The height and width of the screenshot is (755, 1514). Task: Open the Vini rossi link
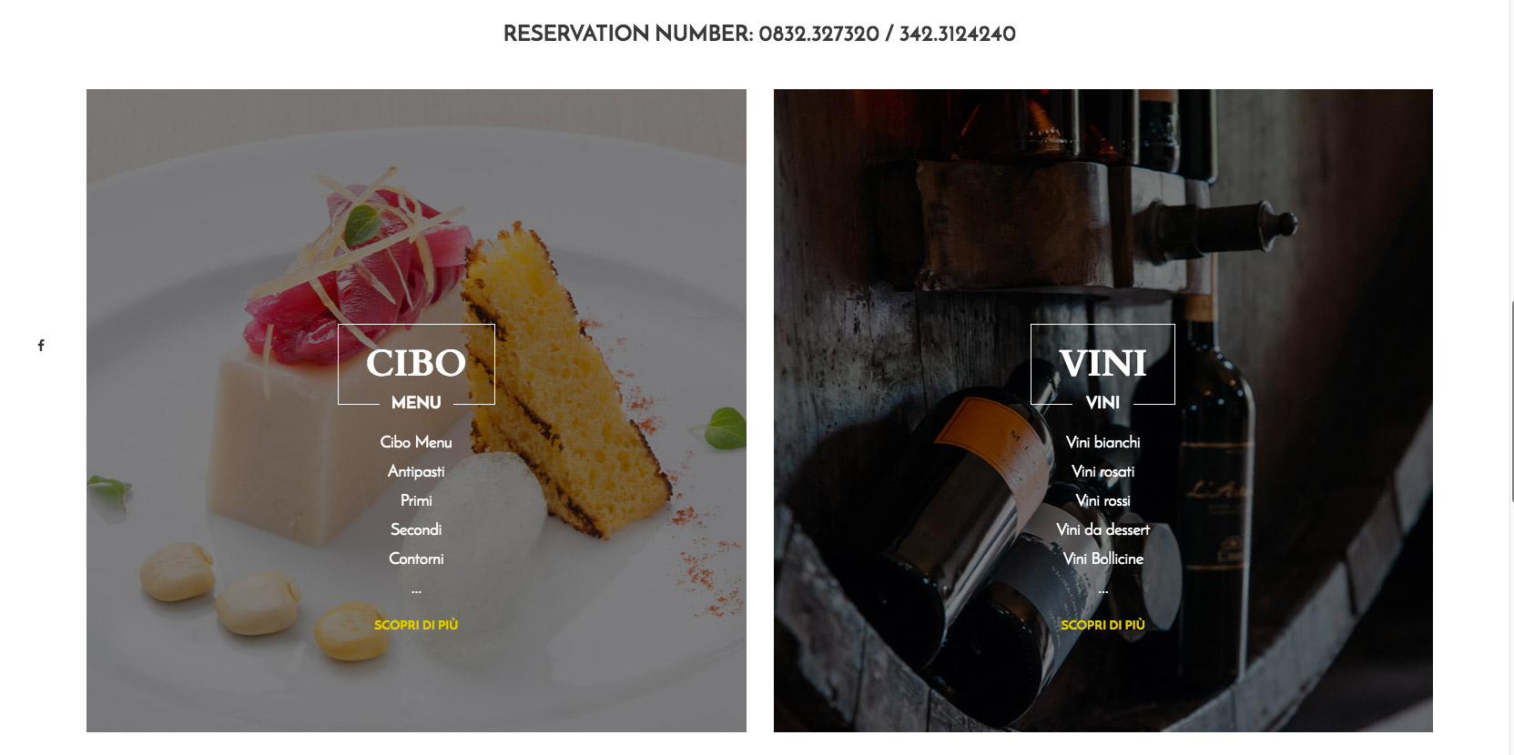point(1102,500)
